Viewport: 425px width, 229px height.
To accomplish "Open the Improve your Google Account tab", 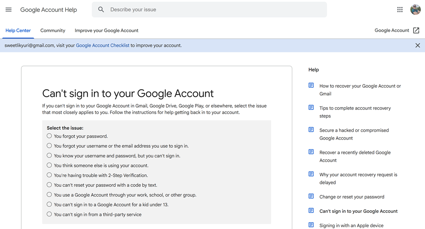I will 107,30.
